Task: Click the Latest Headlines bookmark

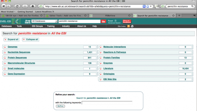Action: point(44,12)
